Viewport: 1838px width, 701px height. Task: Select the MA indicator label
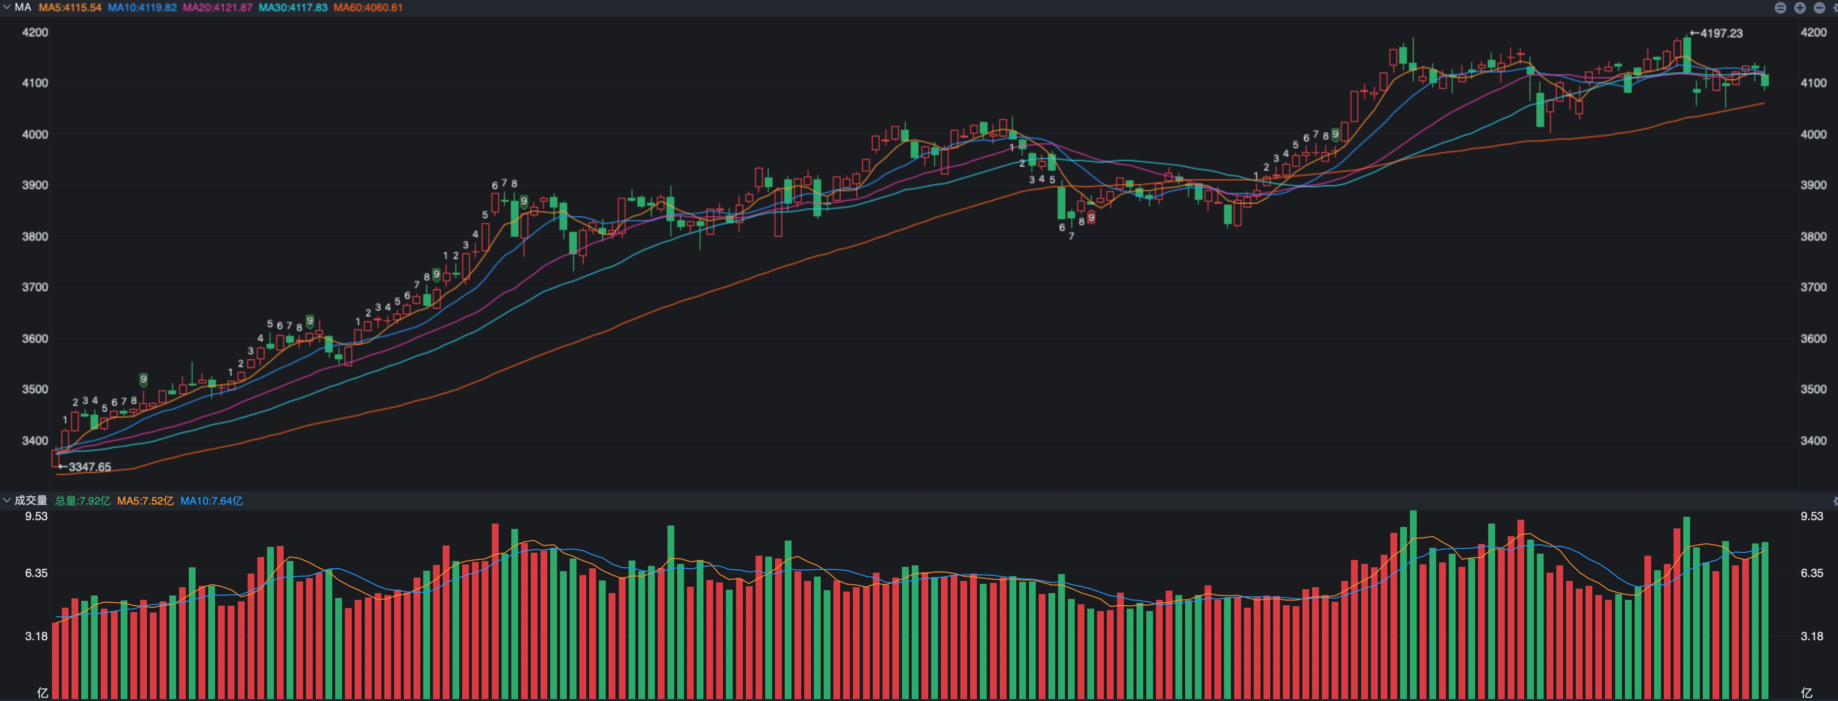pos(23,7)
